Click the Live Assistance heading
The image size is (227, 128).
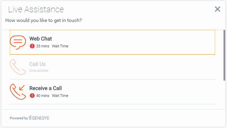[36, 9]
